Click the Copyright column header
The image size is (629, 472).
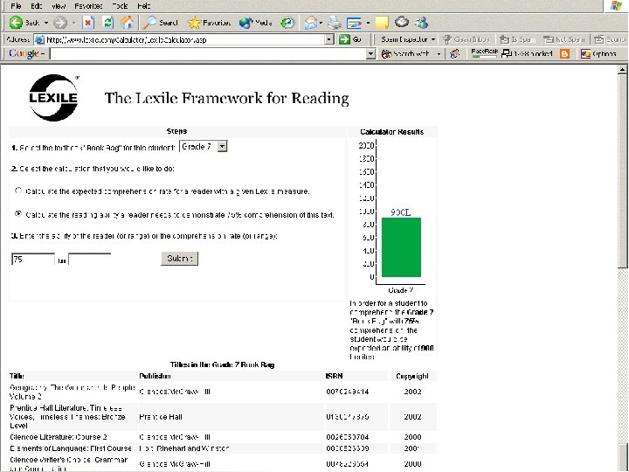pos(412,376)
